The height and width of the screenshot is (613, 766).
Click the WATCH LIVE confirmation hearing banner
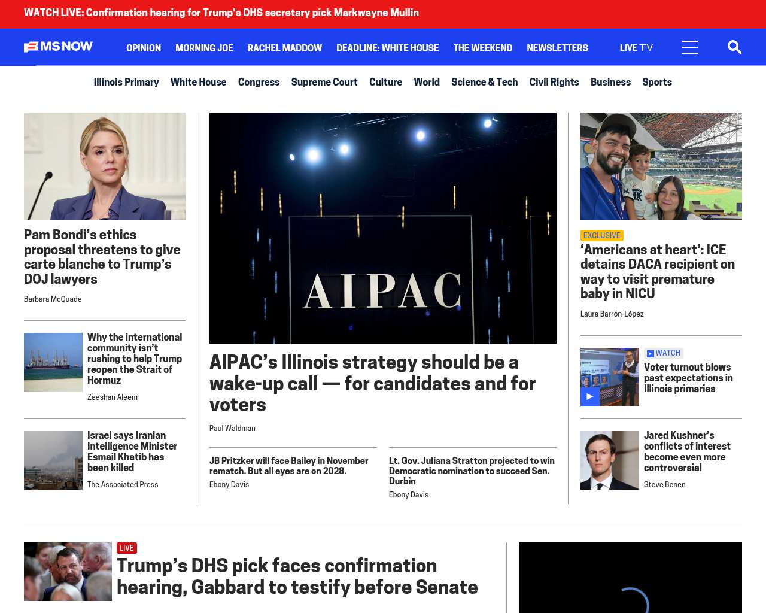point(221,13)
